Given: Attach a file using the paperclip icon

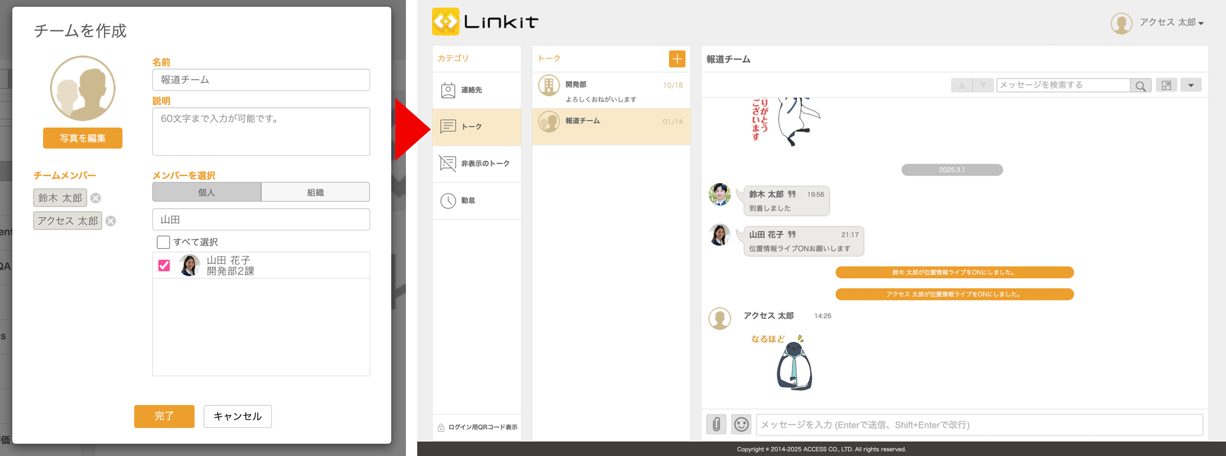Looking at the screenshot, I should coord(716,424).
